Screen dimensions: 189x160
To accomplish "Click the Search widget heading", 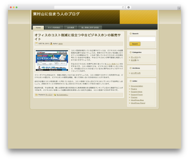I will 135,34.
